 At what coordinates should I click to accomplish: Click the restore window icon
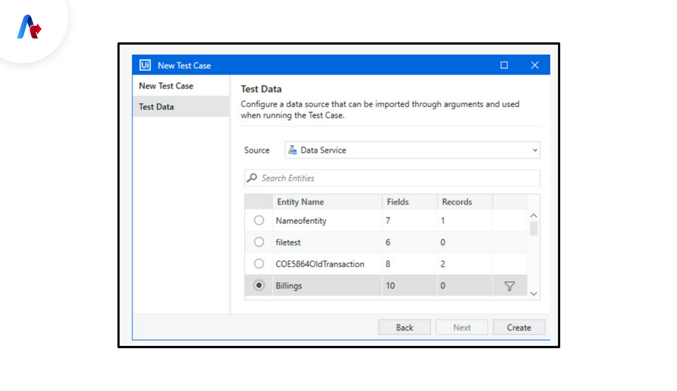504,65
